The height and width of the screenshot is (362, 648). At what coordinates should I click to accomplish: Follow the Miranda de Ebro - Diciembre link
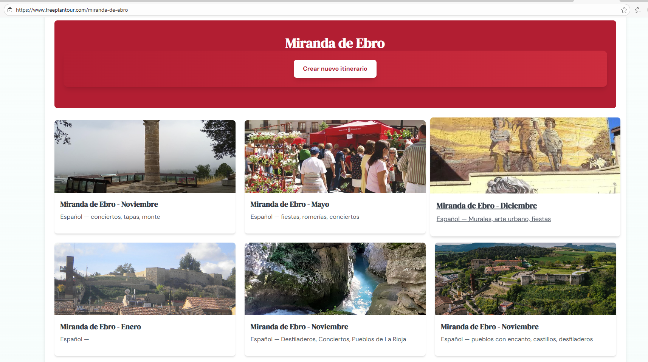(487, 206)
